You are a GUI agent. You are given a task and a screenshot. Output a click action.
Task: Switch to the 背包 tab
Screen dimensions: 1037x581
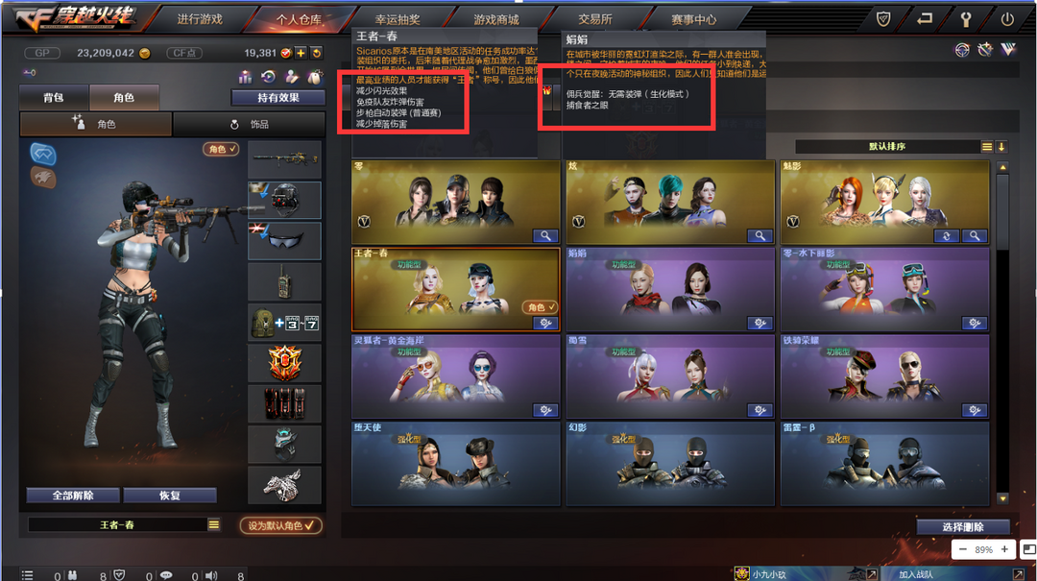[x=54, y=97]
